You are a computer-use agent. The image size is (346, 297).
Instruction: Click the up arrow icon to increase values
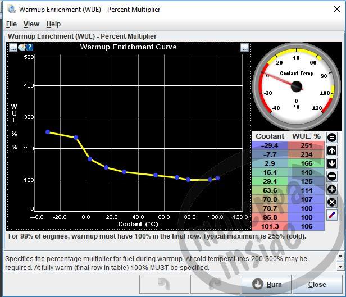click(x=331, y=150)
